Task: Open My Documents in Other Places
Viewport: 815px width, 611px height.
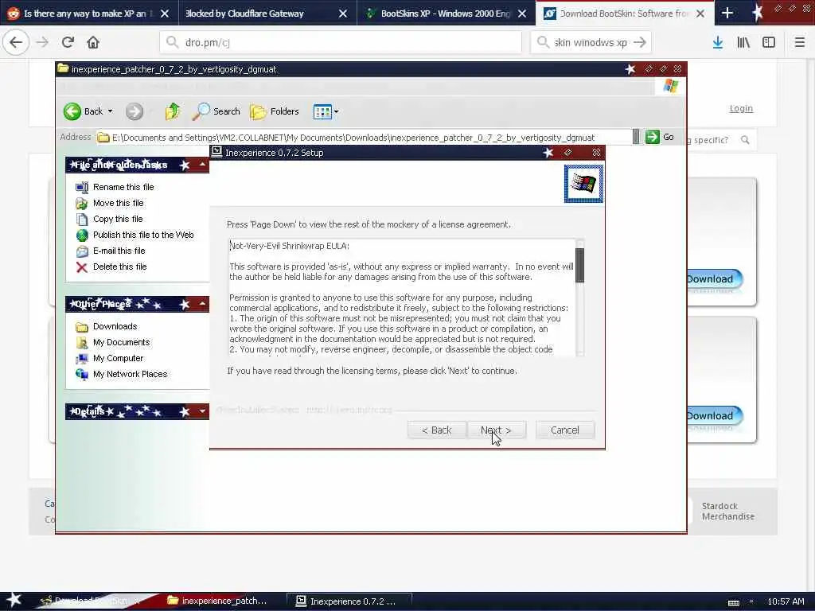Action: [121, 342]
